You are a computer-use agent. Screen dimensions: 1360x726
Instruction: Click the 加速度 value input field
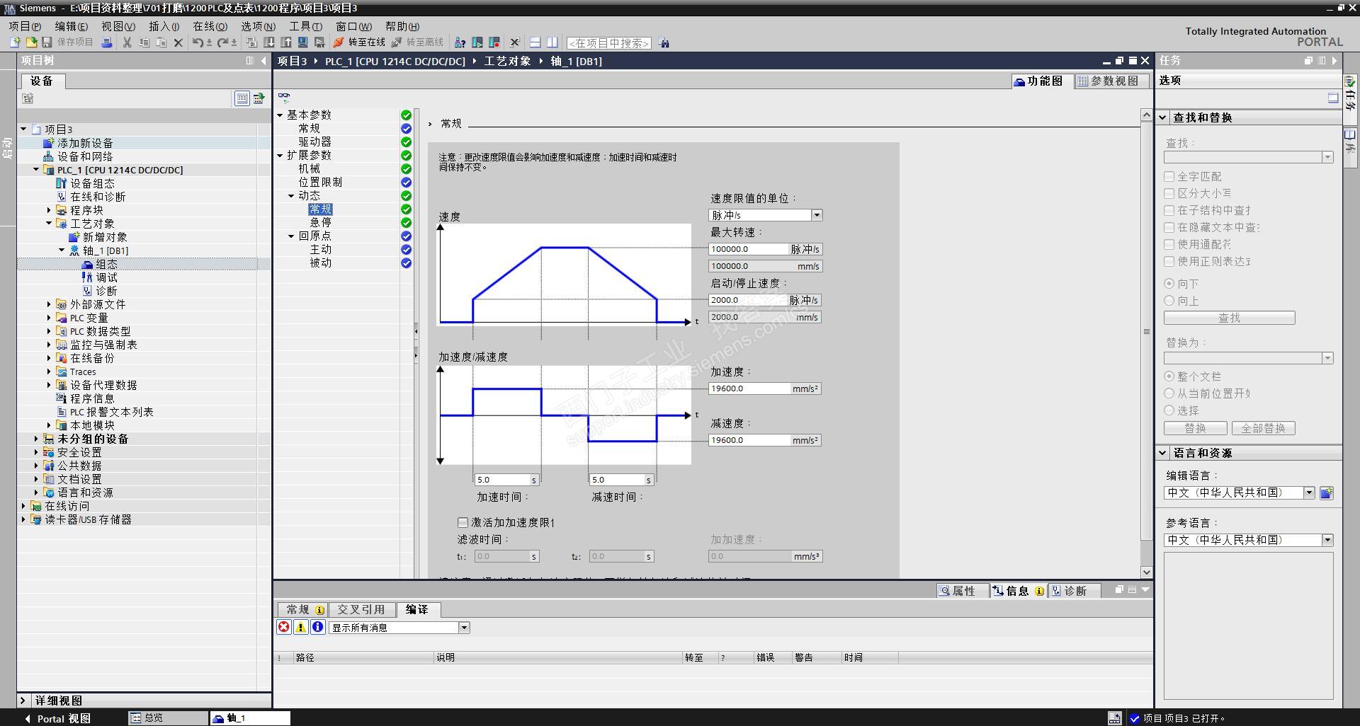(x=749, y=388)
